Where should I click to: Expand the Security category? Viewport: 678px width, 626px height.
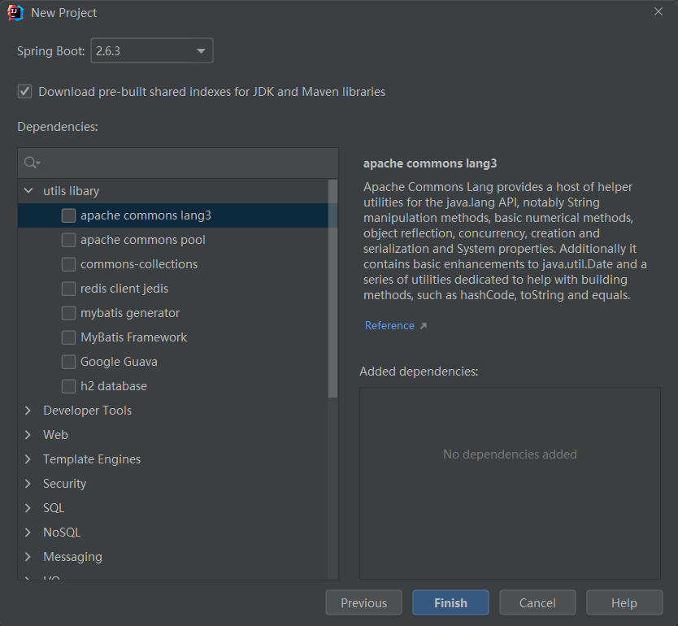tap(28, 484)
